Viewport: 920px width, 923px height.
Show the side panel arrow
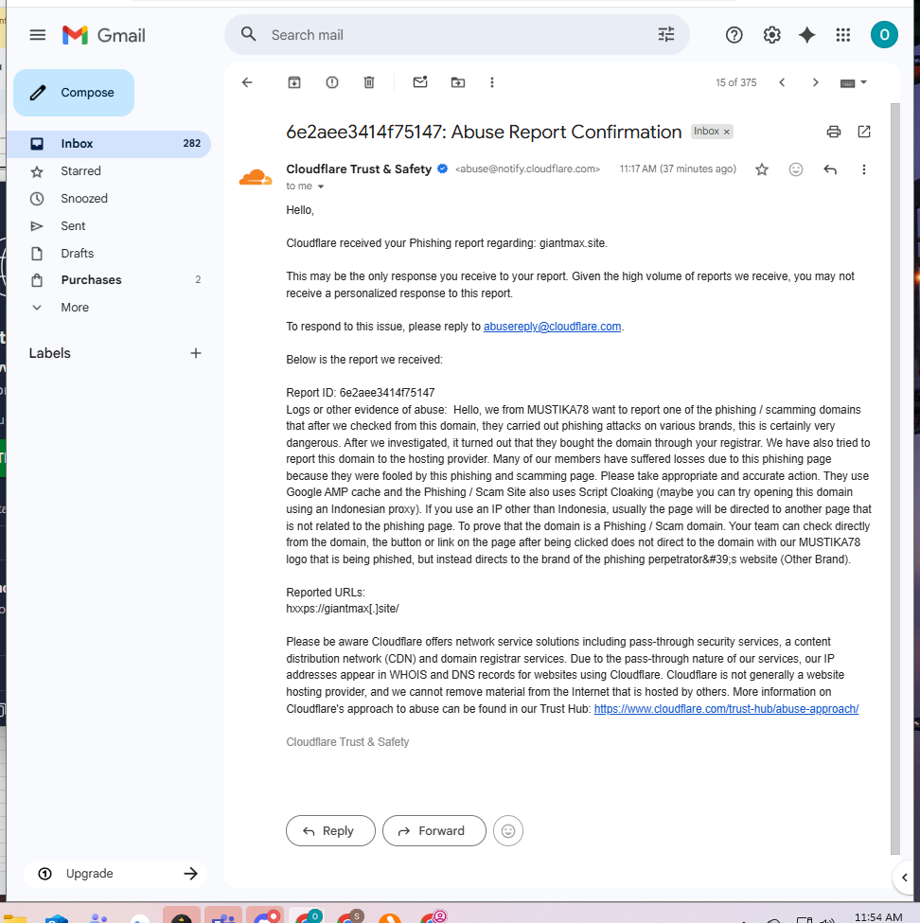[905, 877]
